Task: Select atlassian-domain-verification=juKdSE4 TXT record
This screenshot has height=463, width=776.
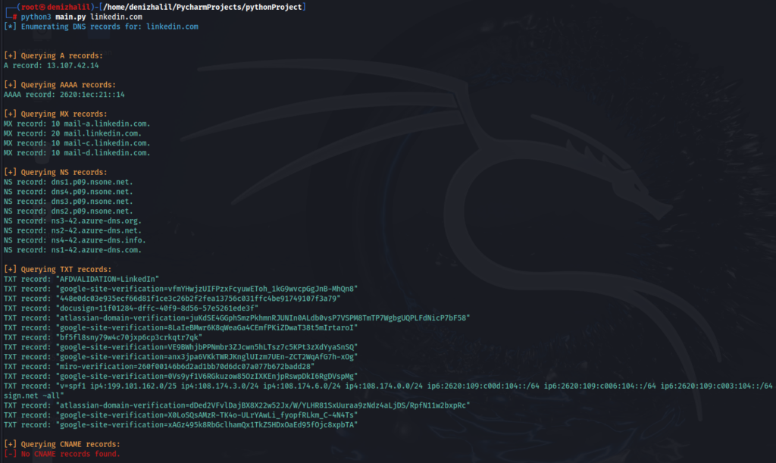Action: (x=236, y=318)
